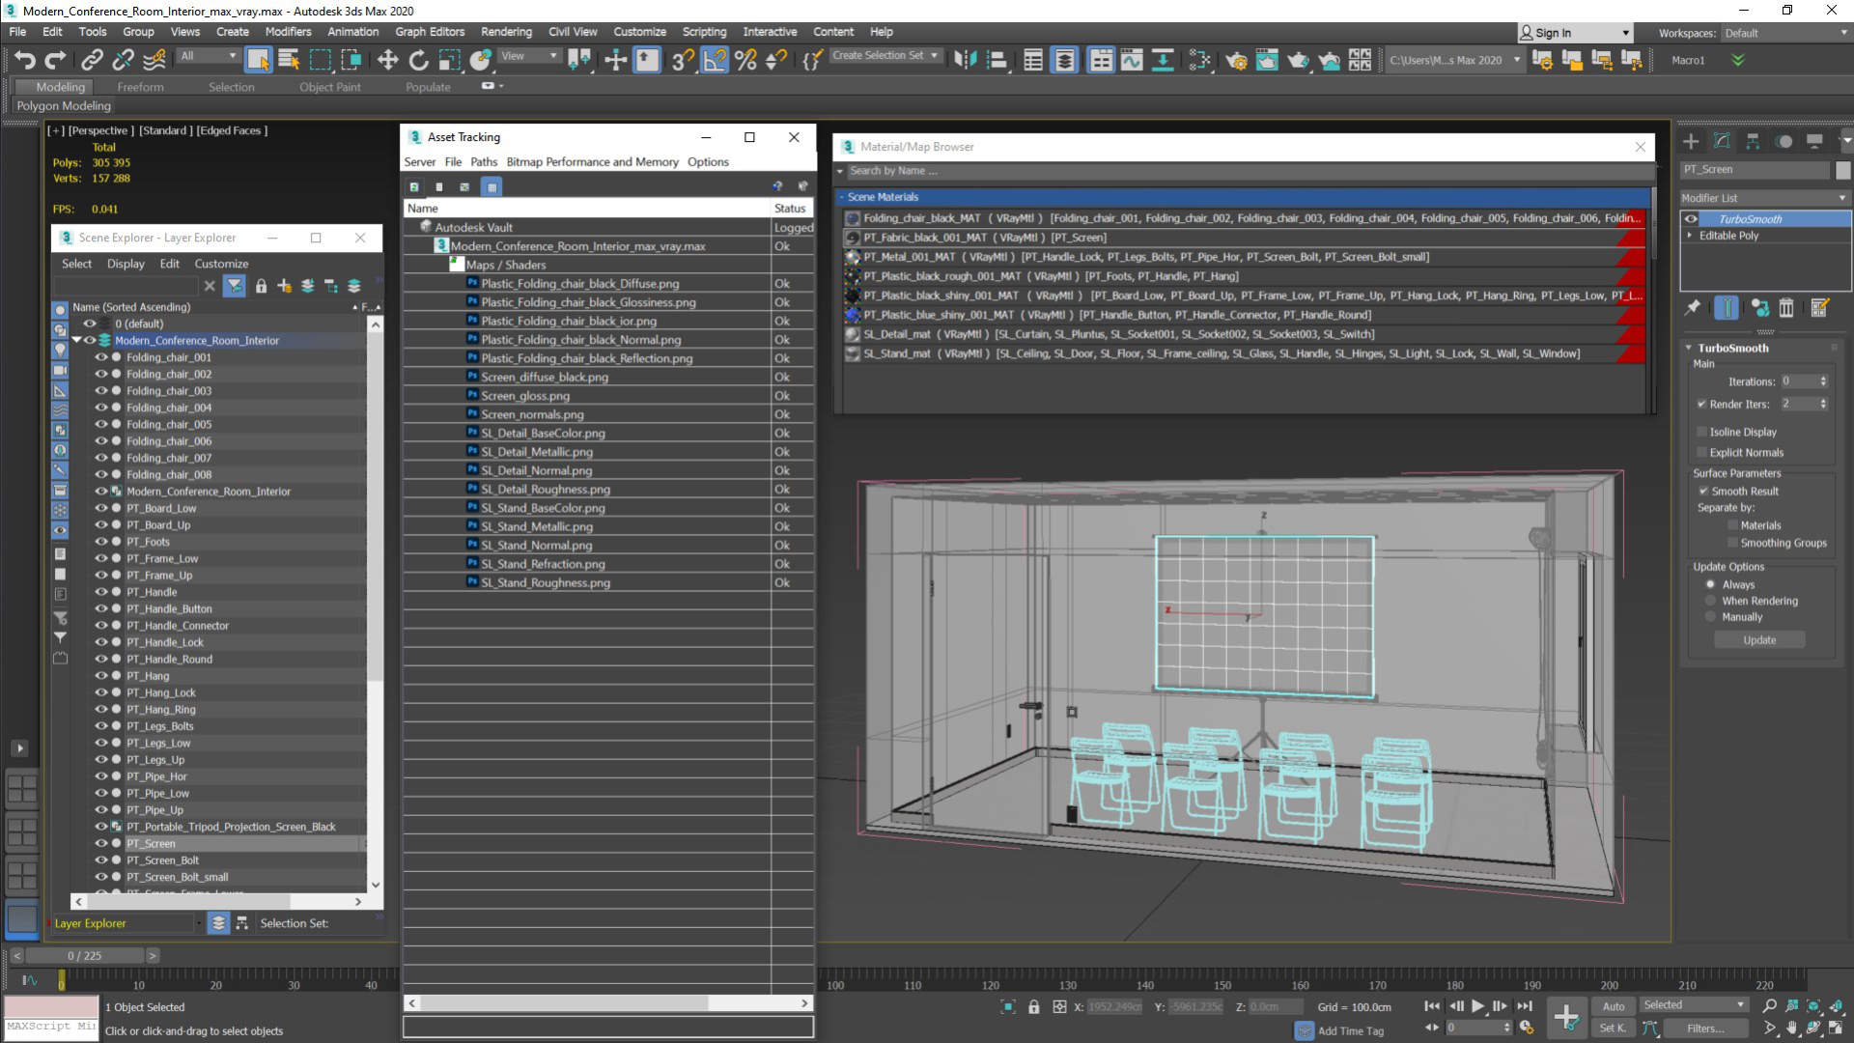Click the Update button in TurboSmooth
1854x1043 pixels.
click(1759, 639)
